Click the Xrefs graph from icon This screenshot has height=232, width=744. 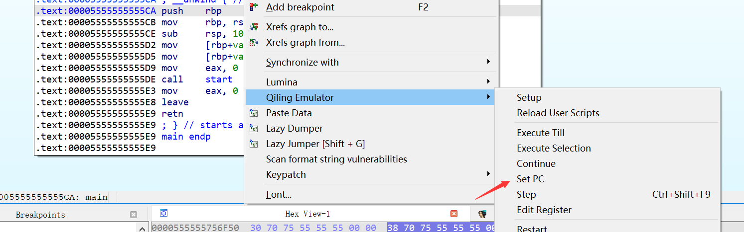[254, 42]
